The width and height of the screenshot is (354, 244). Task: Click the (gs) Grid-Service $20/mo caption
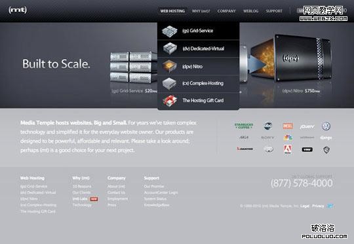coord(134,91)
